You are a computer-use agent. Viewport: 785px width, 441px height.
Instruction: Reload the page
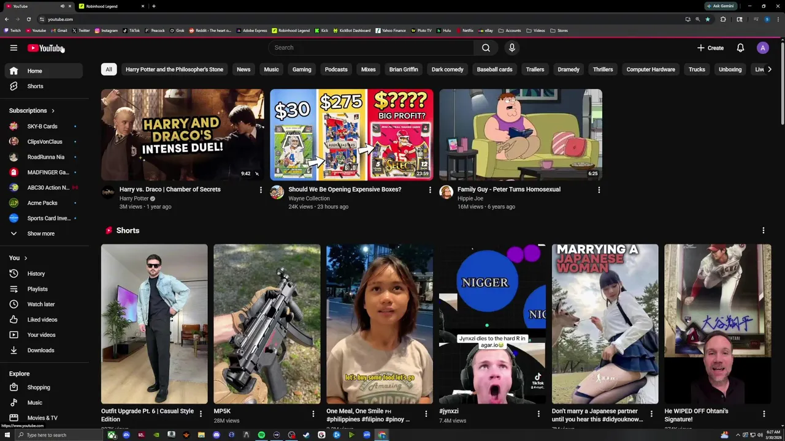click(x=28, y=19)
